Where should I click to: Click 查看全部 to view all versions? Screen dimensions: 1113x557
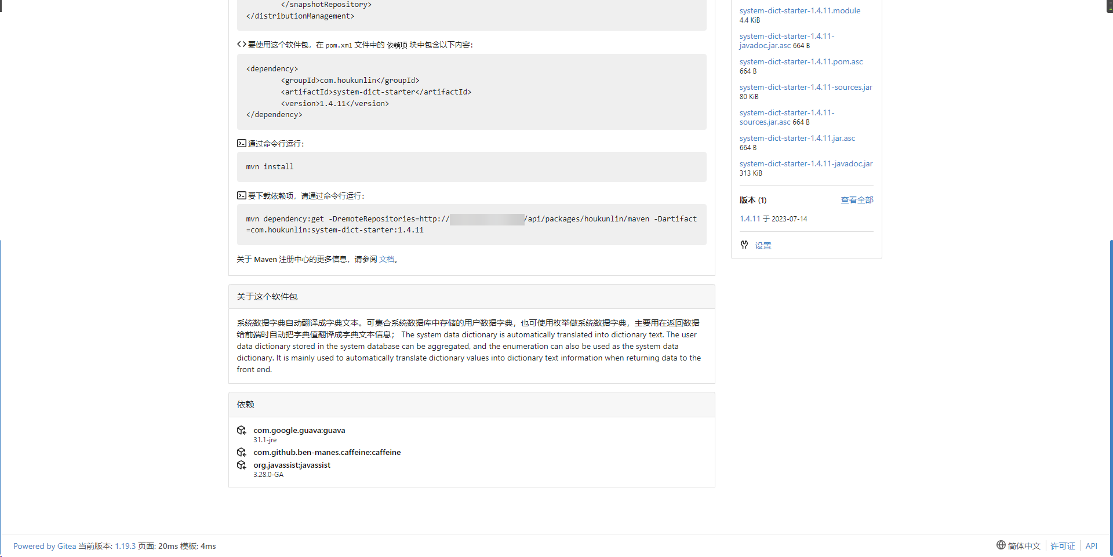coord(857,200)
